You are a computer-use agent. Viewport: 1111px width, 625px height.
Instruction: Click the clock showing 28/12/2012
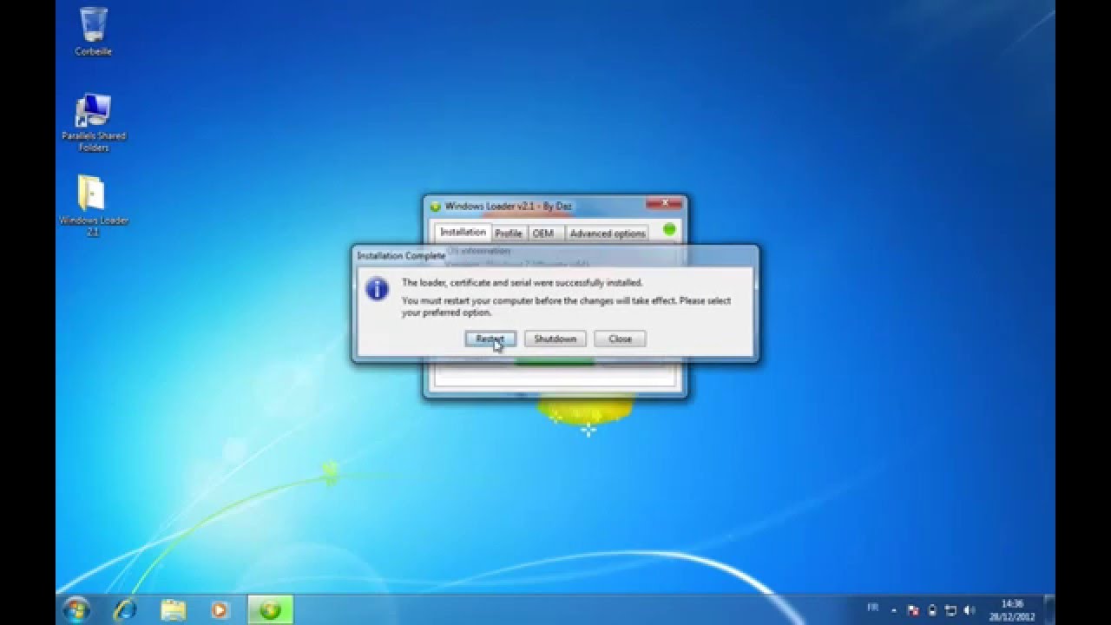tap(1012, 609)
